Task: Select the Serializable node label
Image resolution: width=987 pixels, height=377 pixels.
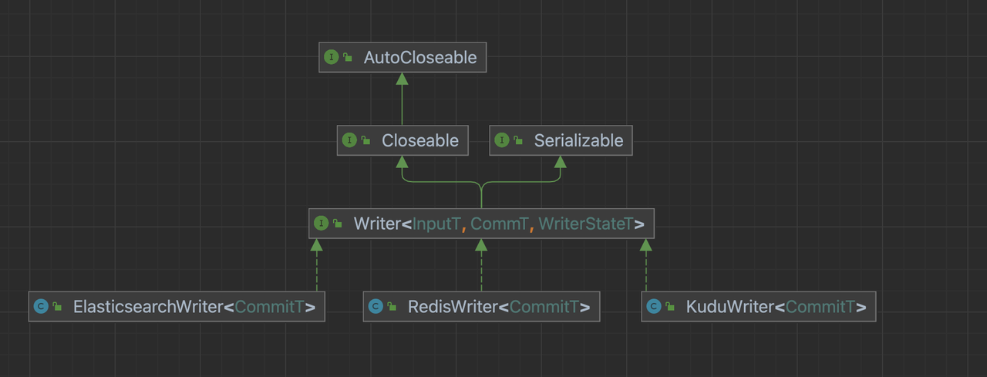Action: [x=578, y=140]
